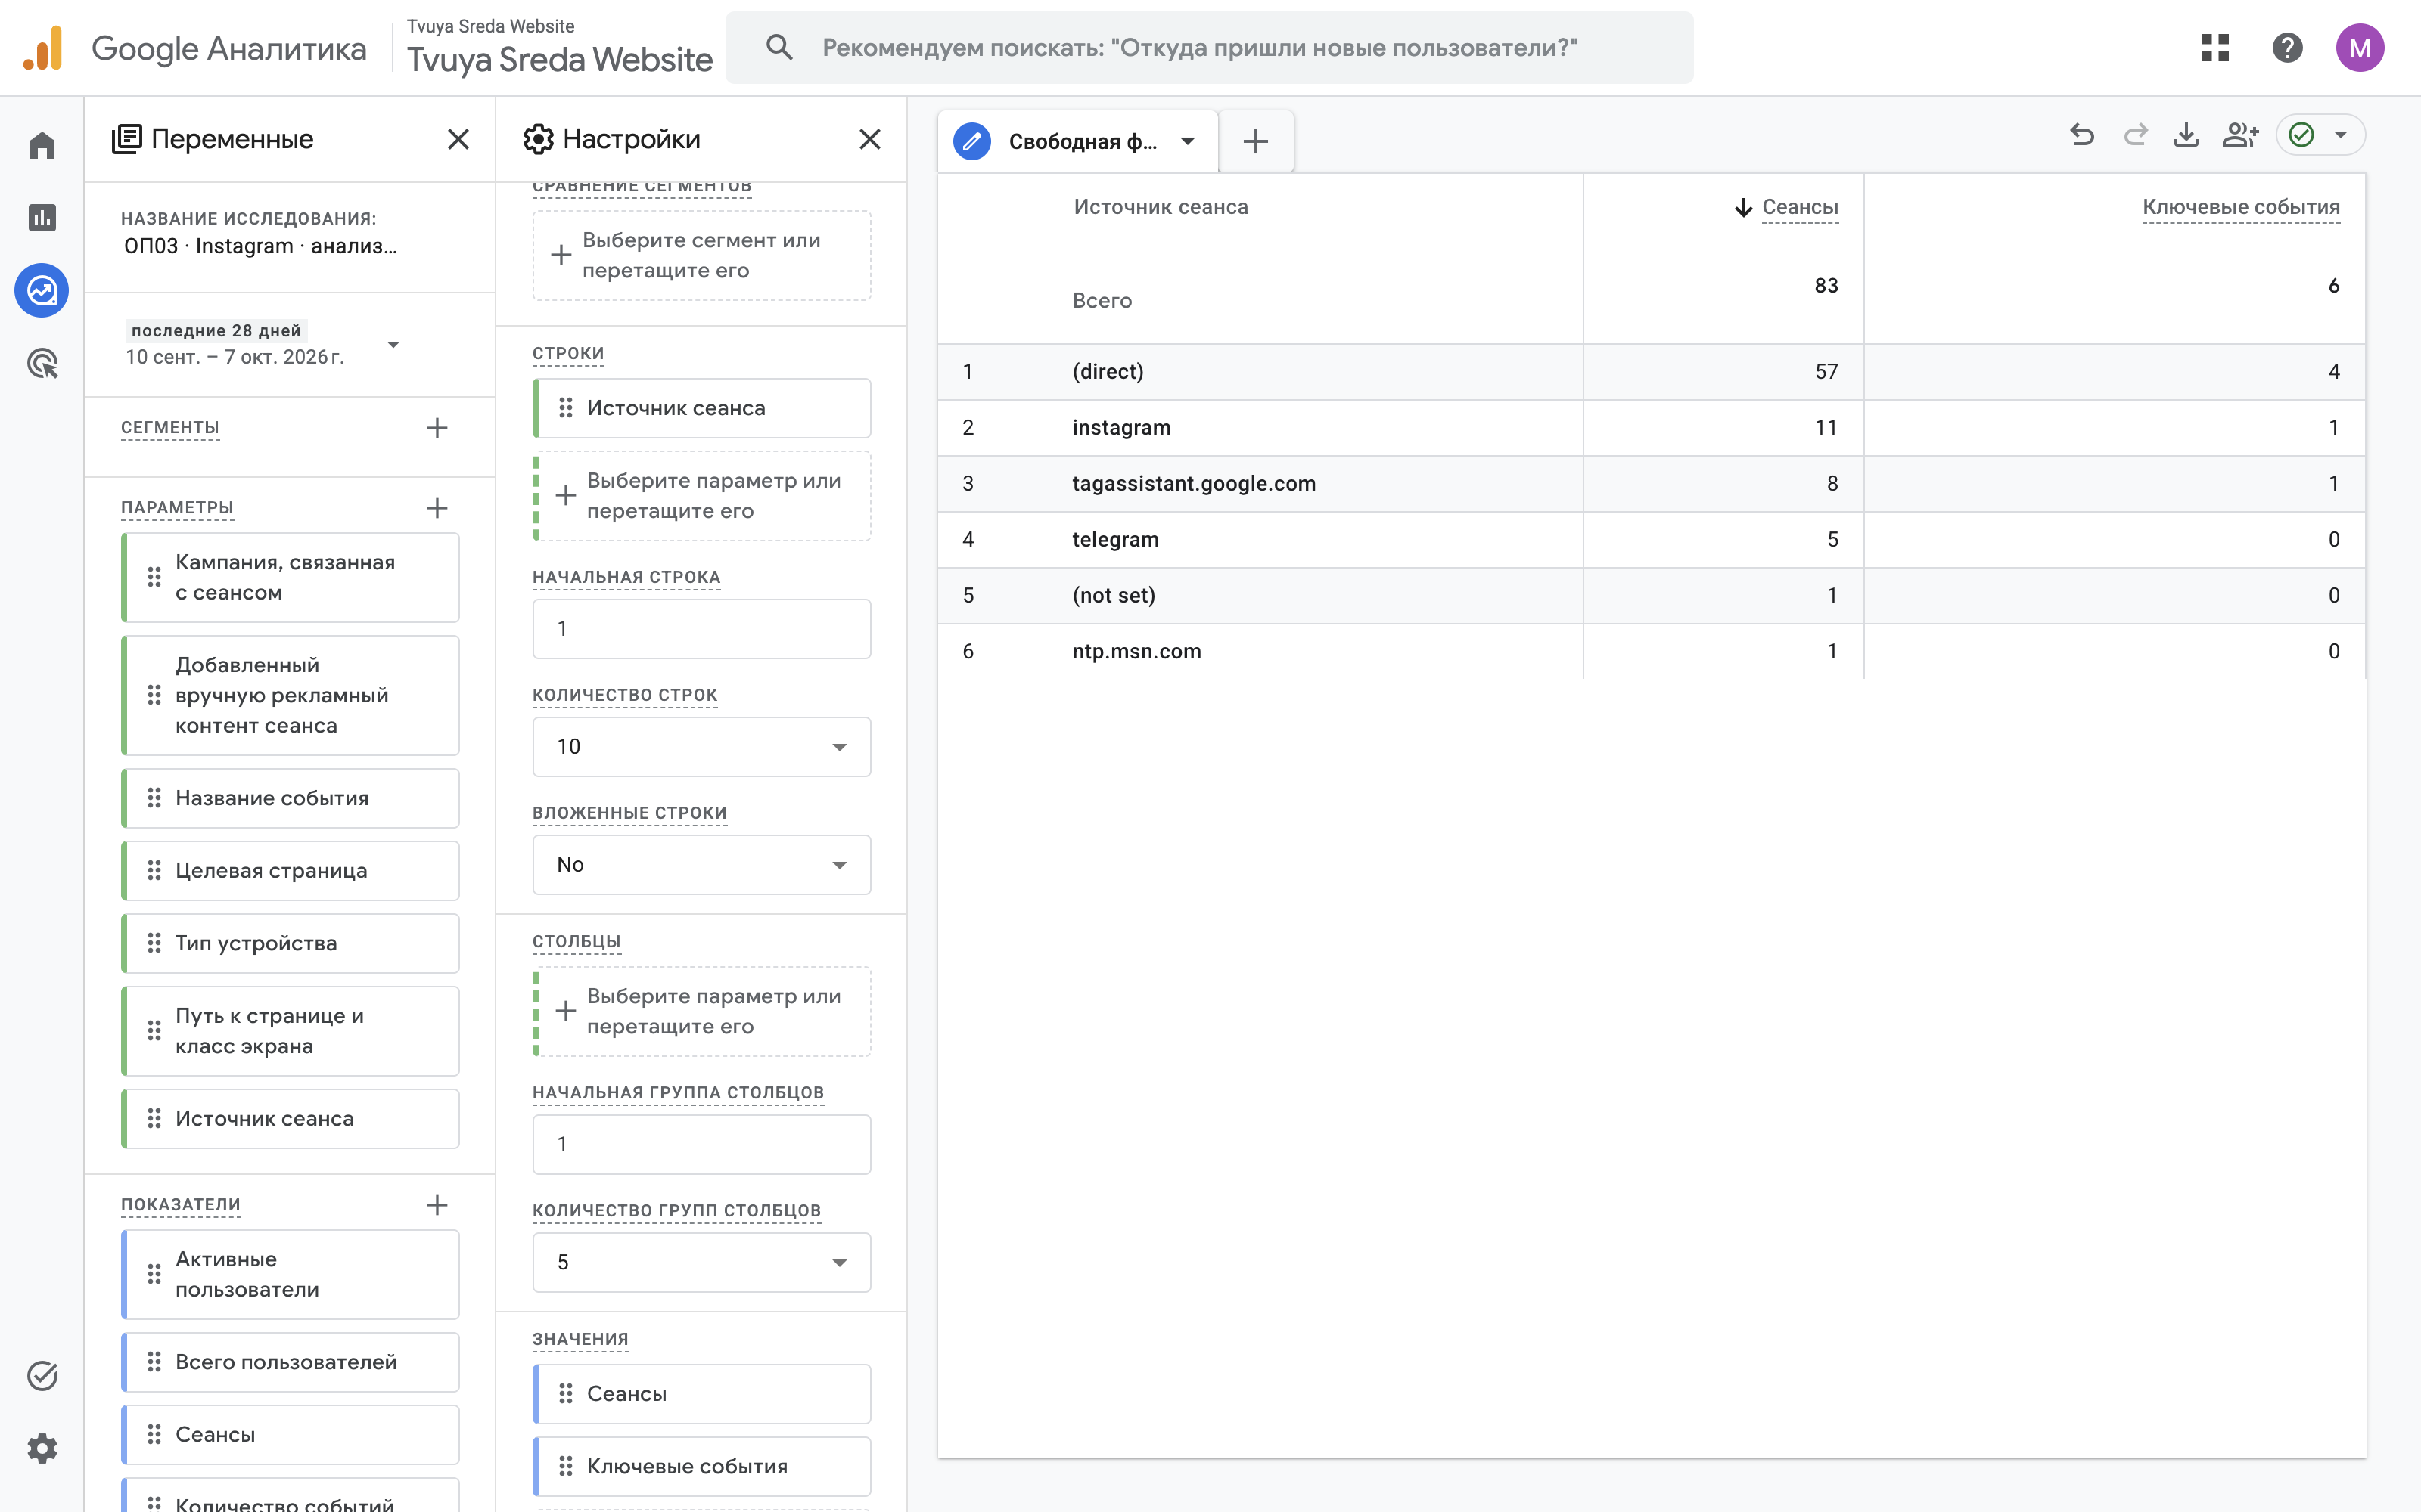Screen dimensions: 2421x1512
Task: Add a new parameter in ПАРАМЕТРЫ
Action: pyautogui.click(x=437, y=508)
